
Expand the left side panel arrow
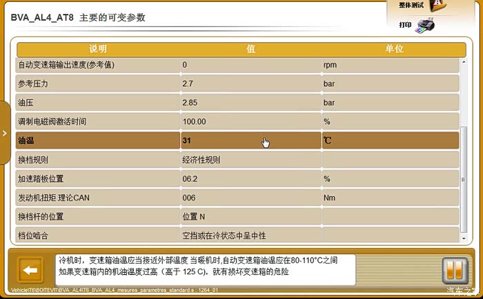[4, 133]
